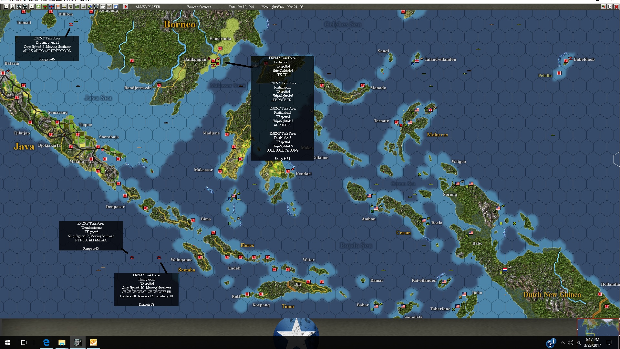Open File Explorer from the taskbar

pyautogui.click(x=62, y=343)
